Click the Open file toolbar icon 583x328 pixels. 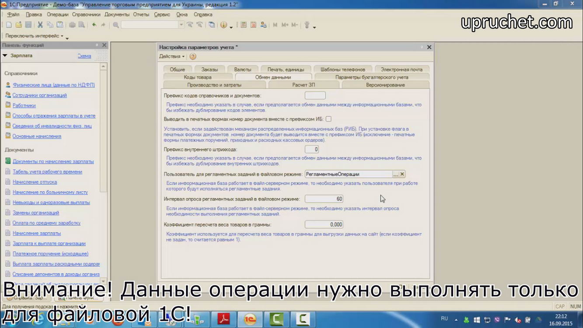click(x=19, y=25)
